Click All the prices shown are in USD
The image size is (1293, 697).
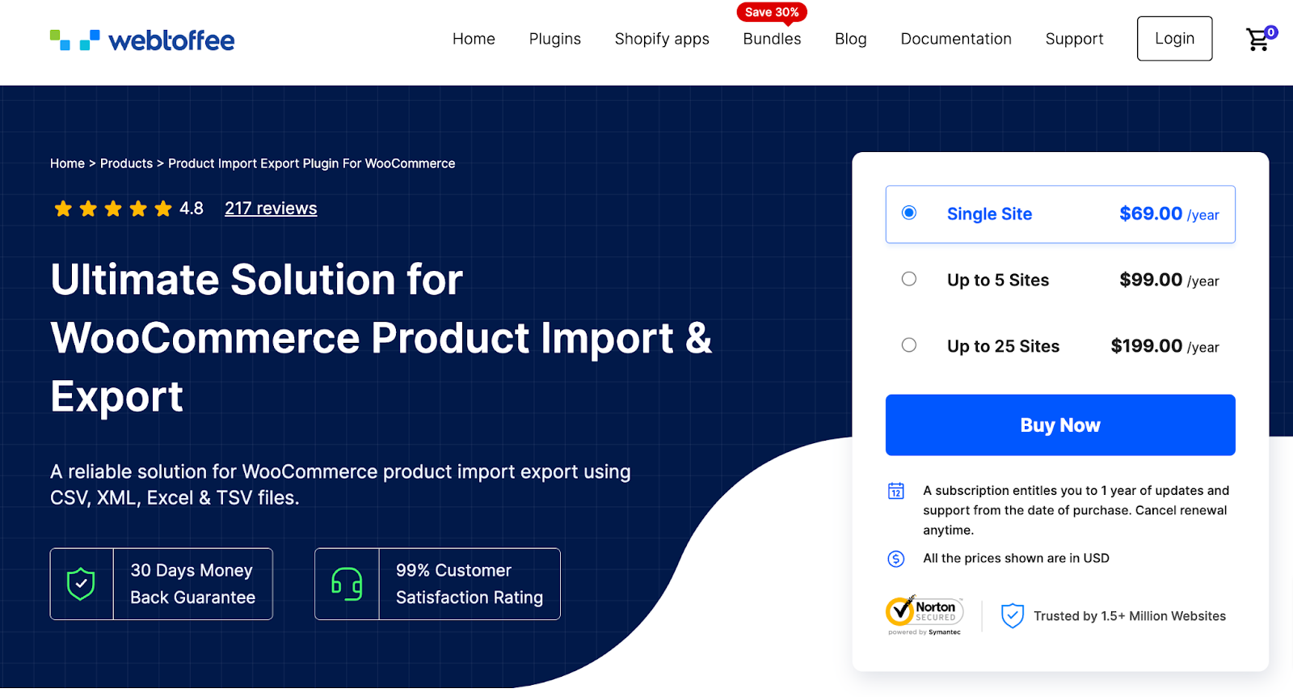click(x=1016, y=559)
